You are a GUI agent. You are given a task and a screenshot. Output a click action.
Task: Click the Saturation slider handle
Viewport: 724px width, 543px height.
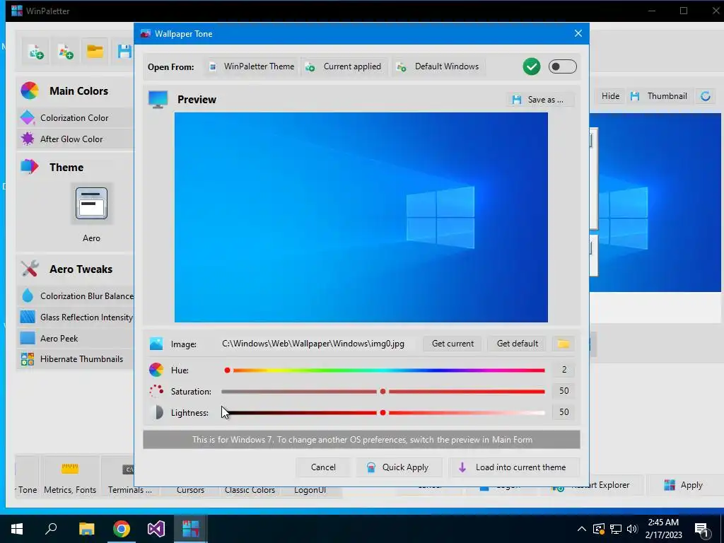pyautogui.click(x=383, y=391)
